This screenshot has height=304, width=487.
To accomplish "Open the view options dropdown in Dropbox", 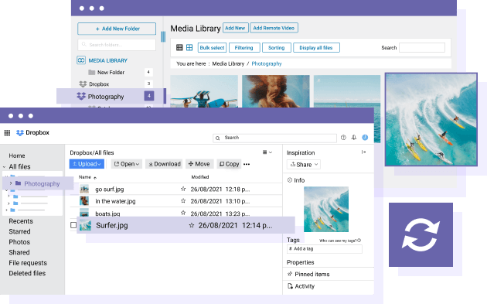I will coord(267,152).
